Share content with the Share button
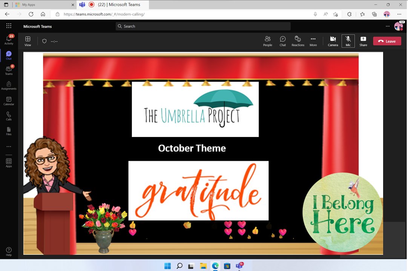The image size is (408, 271). point(363,41)
